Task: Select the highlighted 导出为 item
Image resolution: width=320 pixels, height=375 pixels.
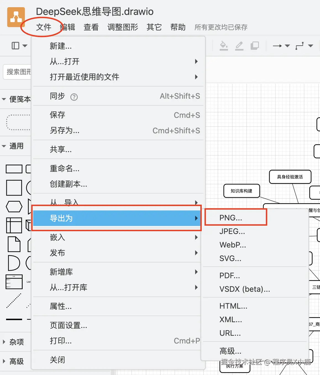Action: pos(117,218)
